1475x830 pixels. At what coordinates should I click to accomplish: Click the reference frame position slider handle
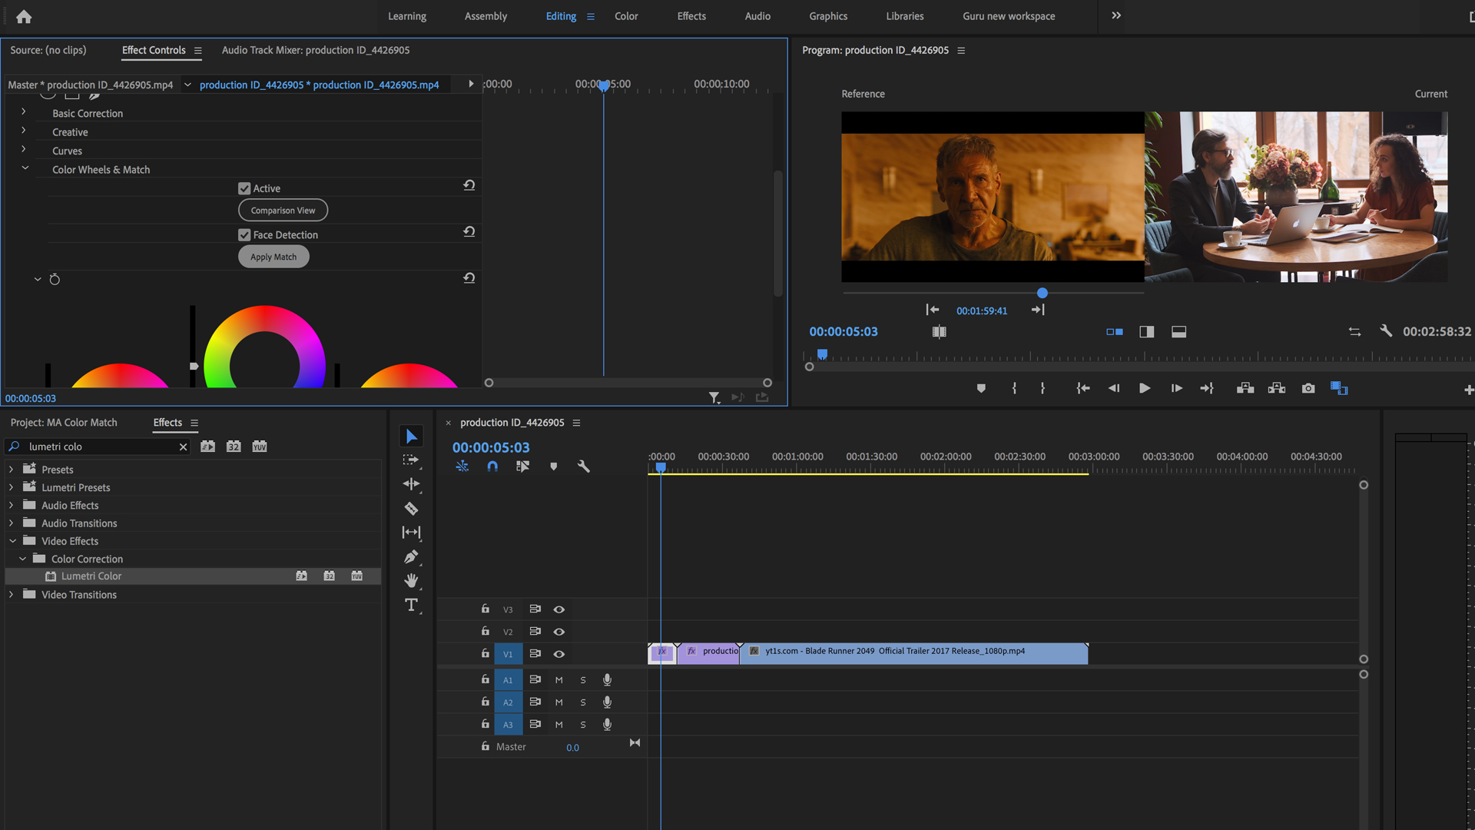click(x=1042, y=293)
